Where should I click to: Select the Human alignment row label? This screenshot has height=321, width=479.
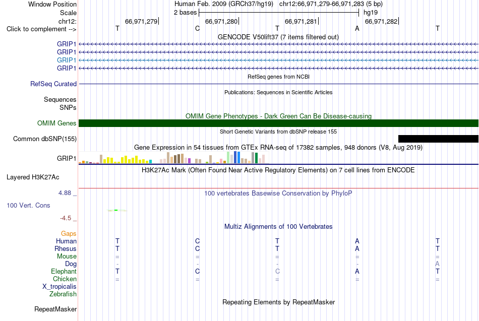pyautogui.click(x=66, y=241)
